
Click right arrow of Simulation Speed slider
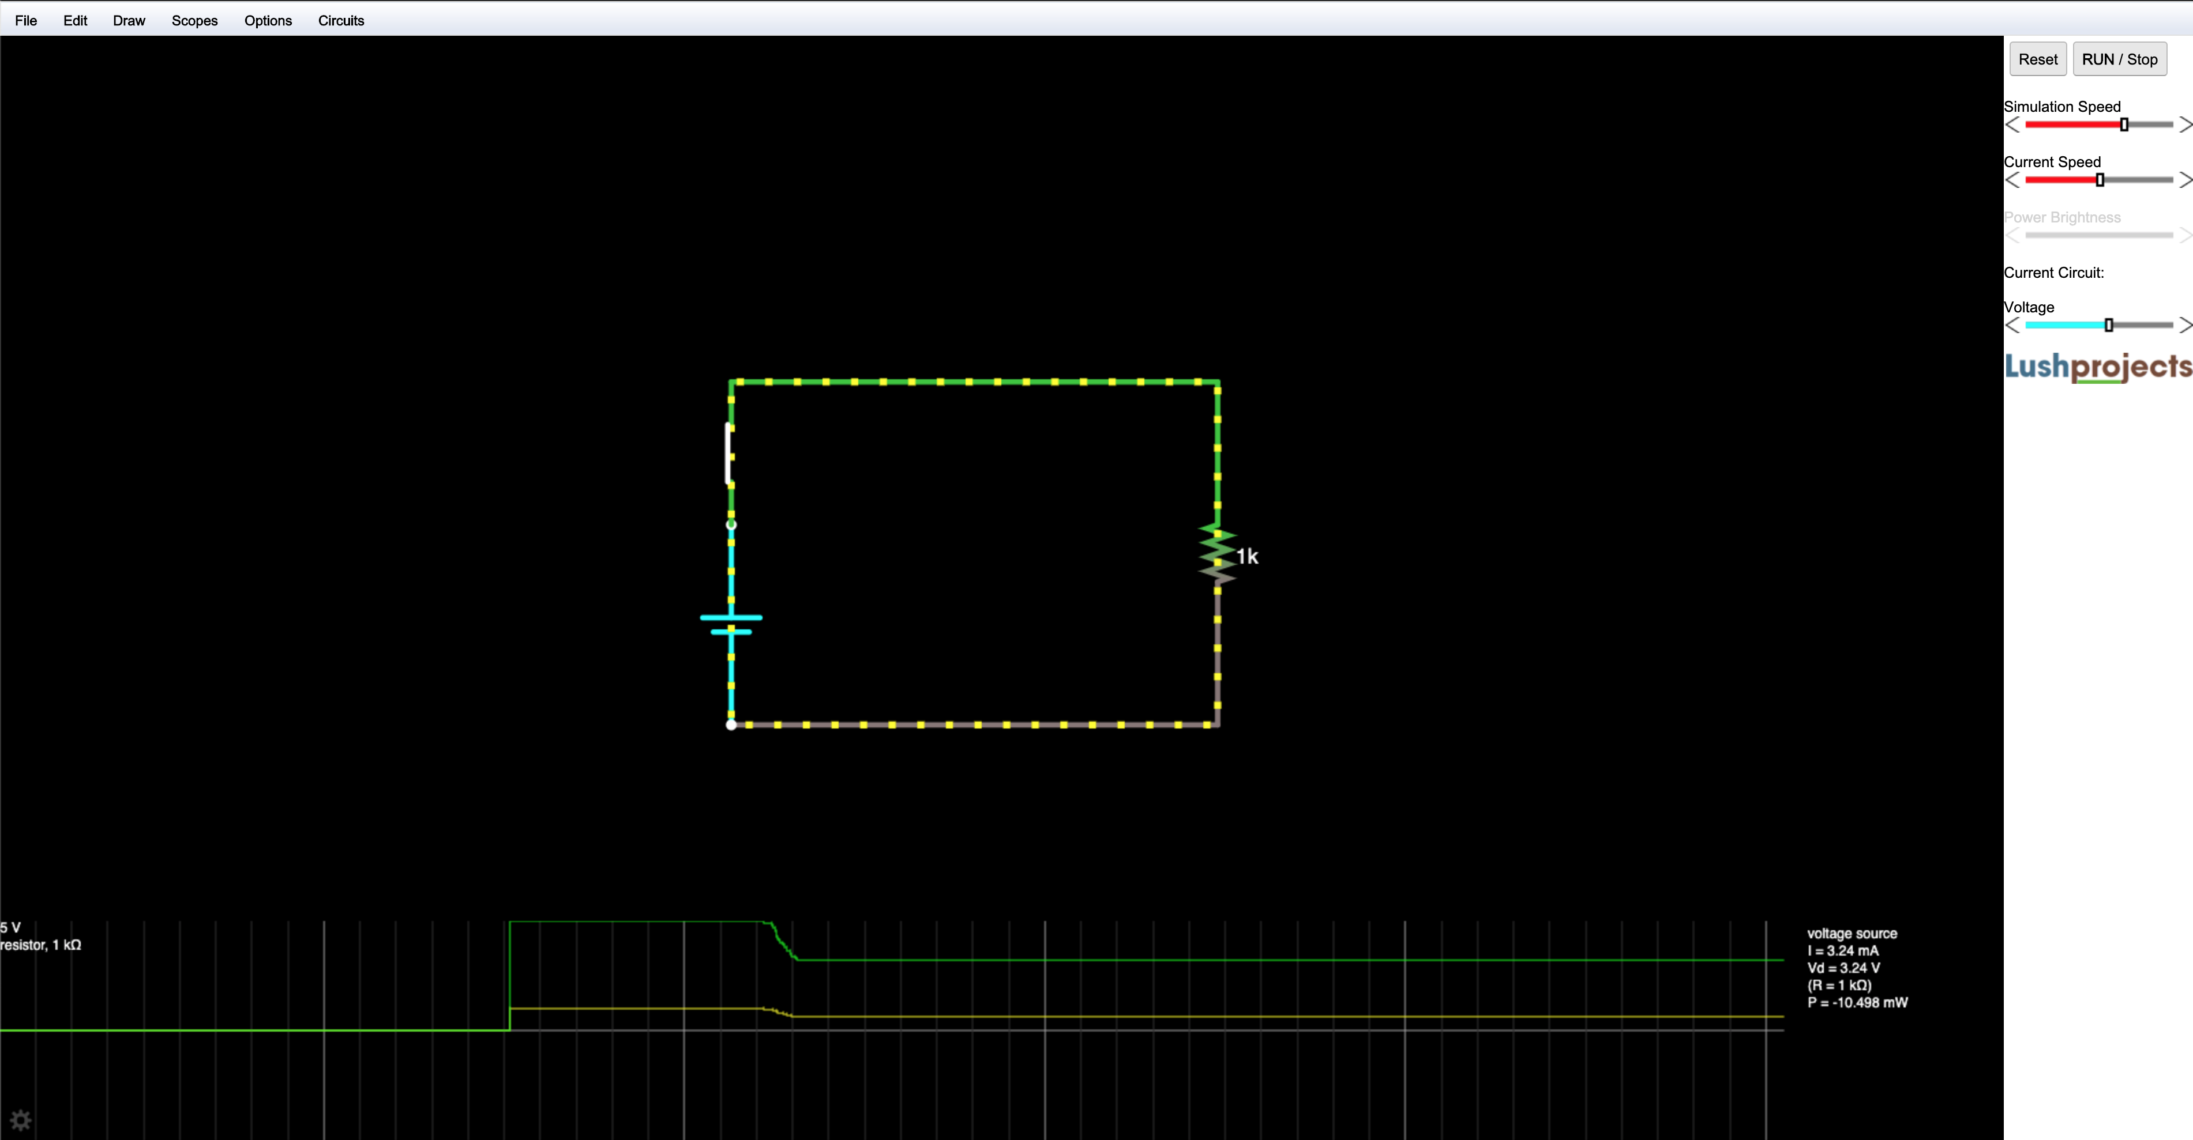click(2184, 125)
